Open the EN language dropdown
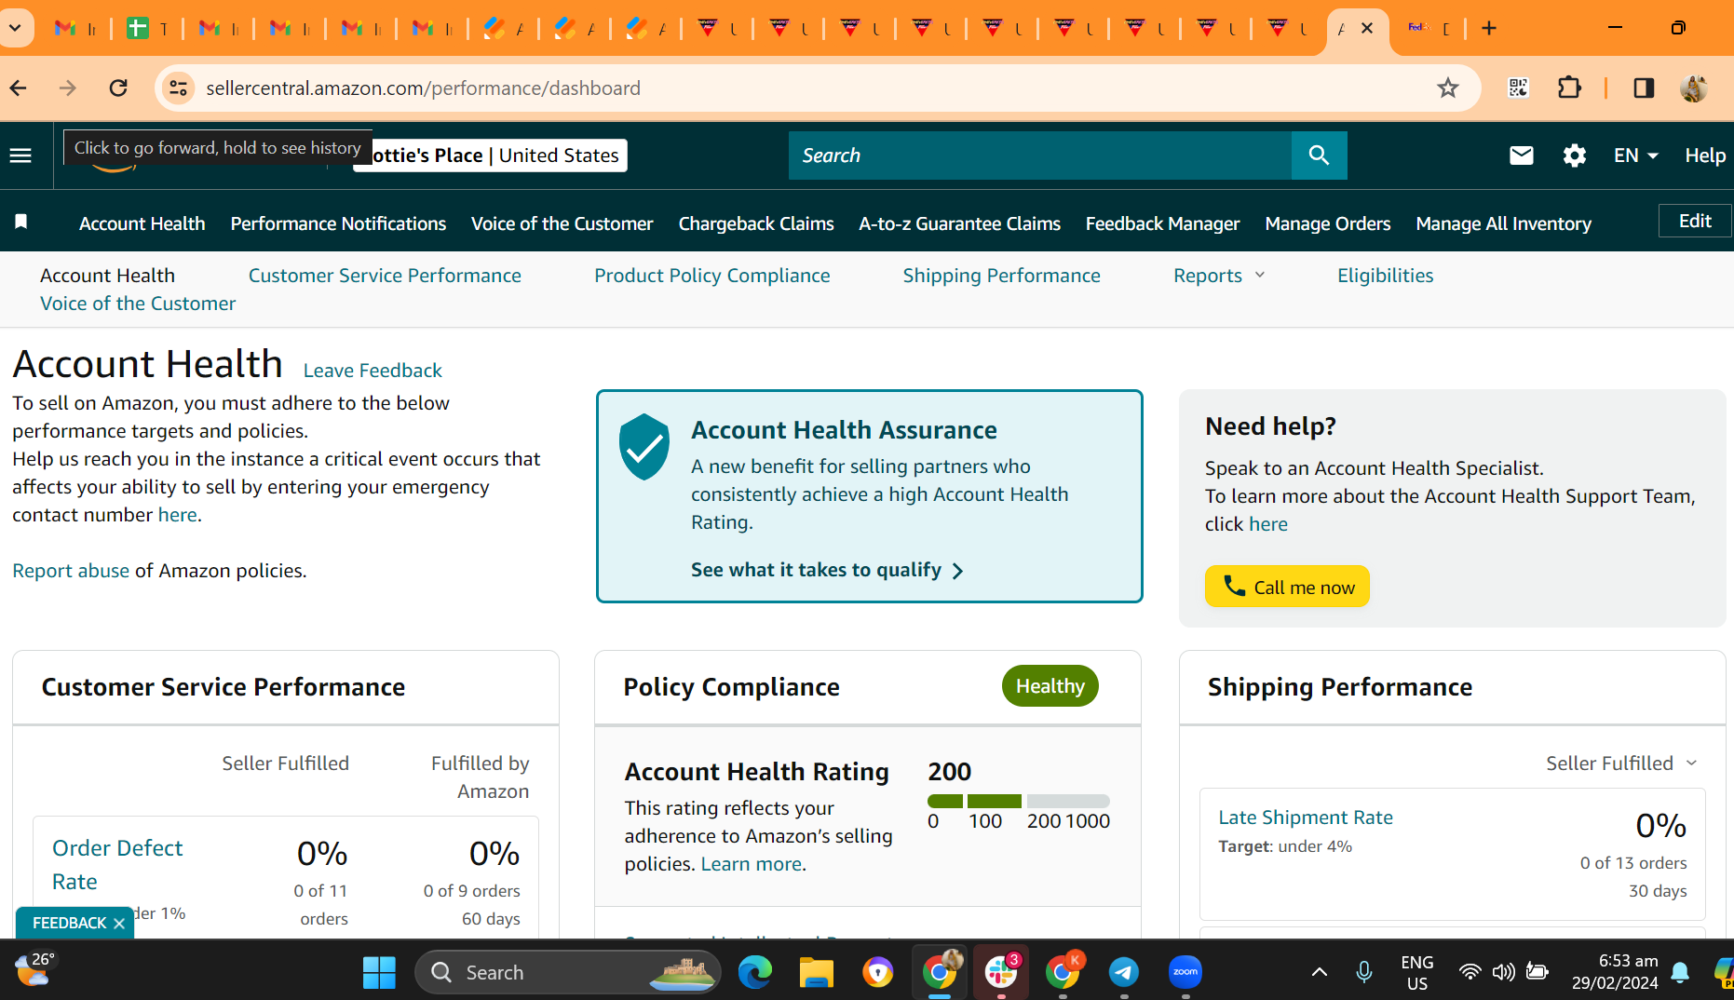 click(x=1636, y=155)
